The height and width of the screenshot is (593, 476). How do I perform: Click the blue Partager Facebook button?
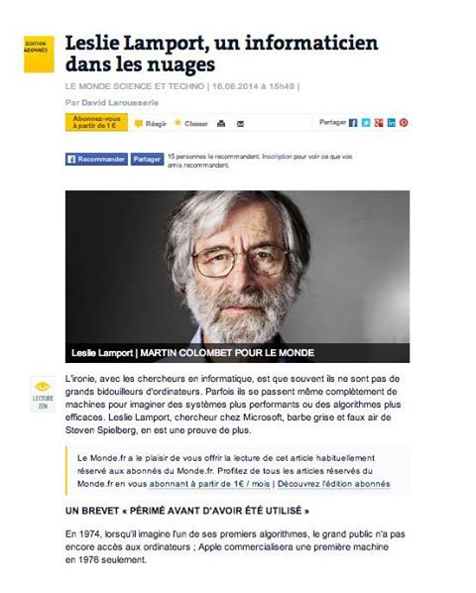pyautogui.click(x=147, y=160)
